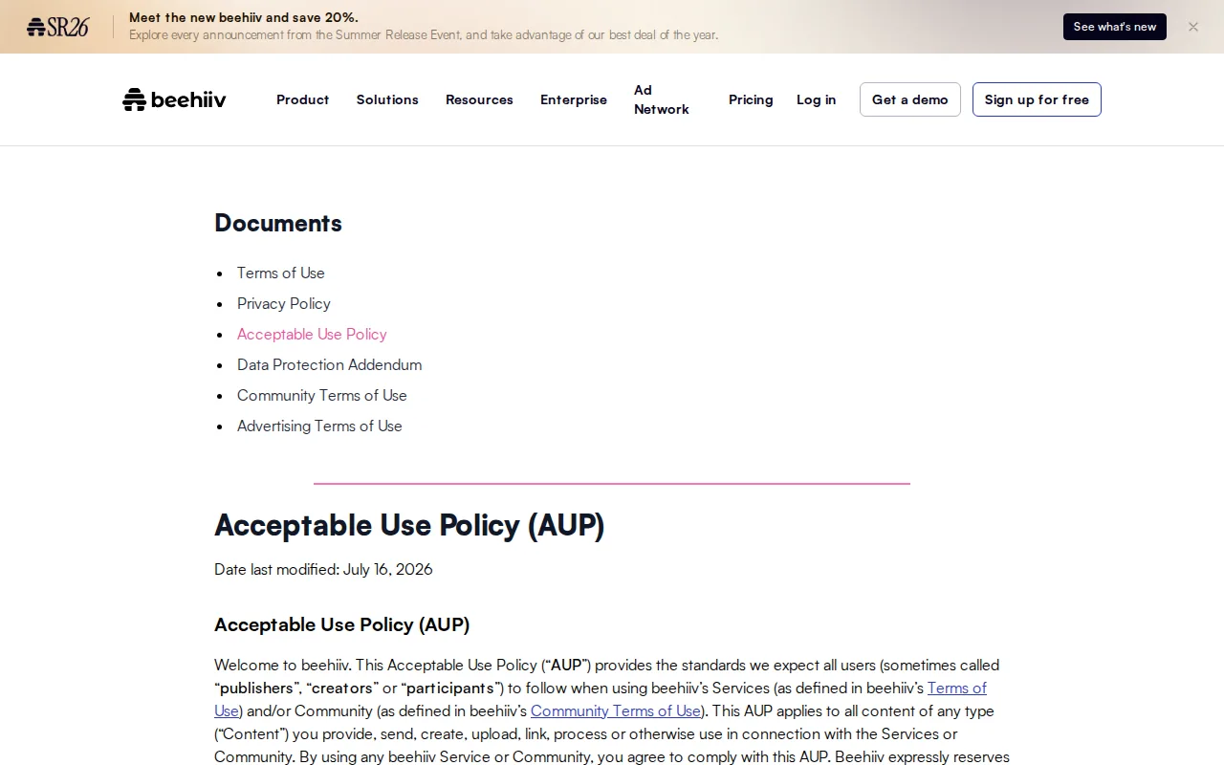The width and height of the screenshot is (1224, 765).
Task: Click Sign up for free button
Action: [1037, 99]
